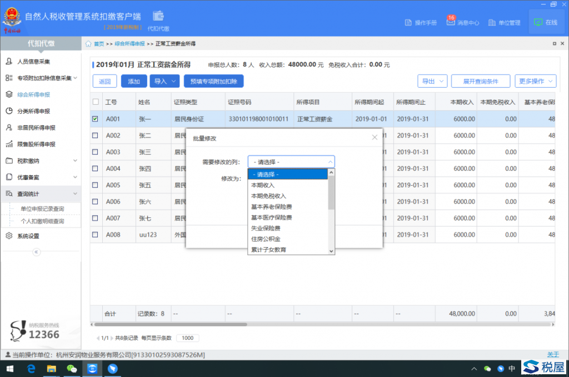Check the A005 row checkbox
The width and height of the screenshot is (569, 377).
[x=95, y=185]
